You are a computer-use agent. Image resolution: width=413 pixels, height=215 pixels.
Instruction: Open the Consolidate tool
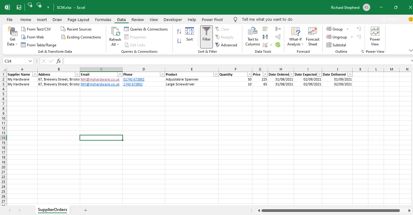(278, 29)
